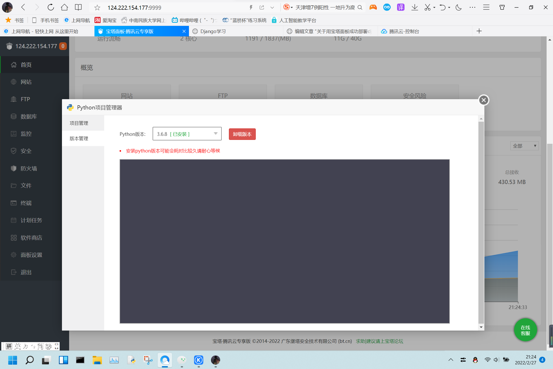The height and width of the screenshot is (369, 553).
Task: Open File Explorer from taskbar
Action: tap(97, 360)
